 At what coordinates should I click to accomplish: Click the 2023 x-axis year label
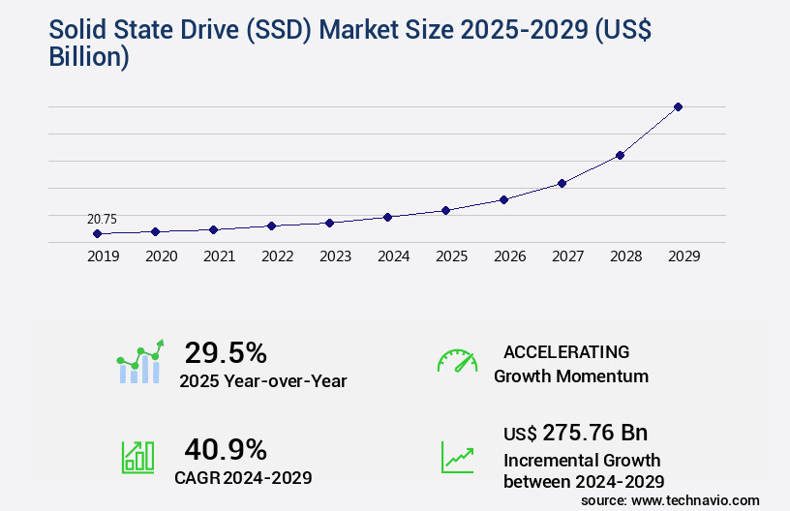click(x=335, y=257)
